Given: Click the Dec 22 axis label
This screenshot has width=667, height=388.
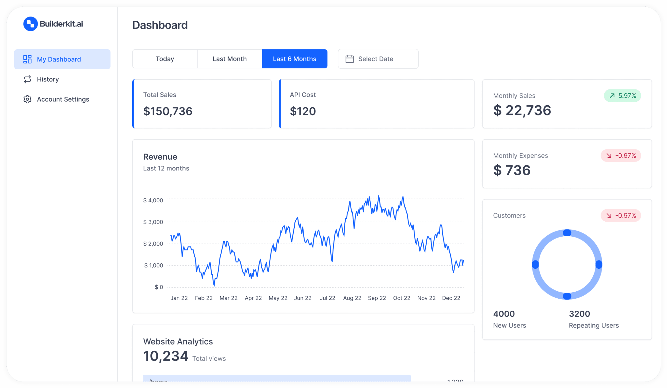Looking at the screenshot, I should pyautogui.click(x=451, y=298).
